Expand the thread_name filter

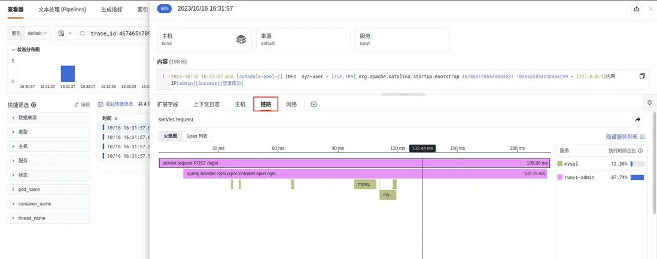(48, 218)
